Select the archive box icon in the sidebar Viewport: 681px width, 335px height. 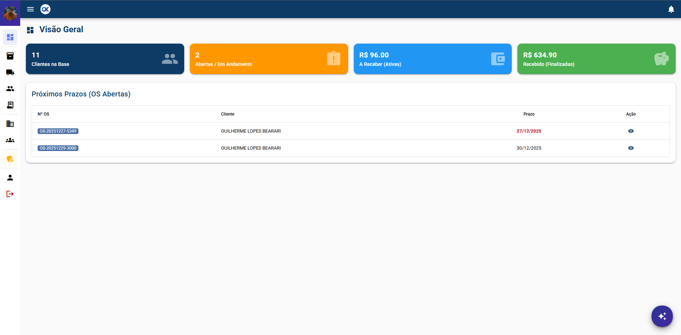pyautogui.click(x=10, y=56)
